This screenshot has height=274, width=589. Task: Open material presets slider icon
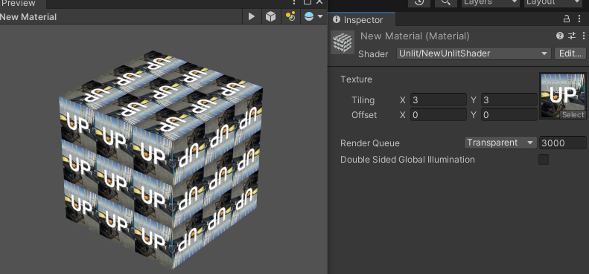pyautogui.click(x=572, y=36)
